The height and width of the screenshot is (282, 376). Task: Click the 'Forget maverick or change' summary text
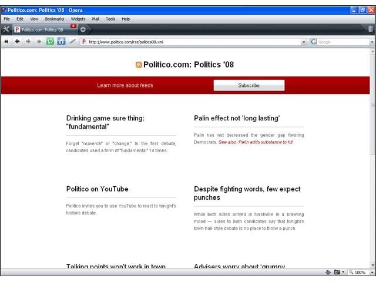pyautogui.click(x=121, y=147)
